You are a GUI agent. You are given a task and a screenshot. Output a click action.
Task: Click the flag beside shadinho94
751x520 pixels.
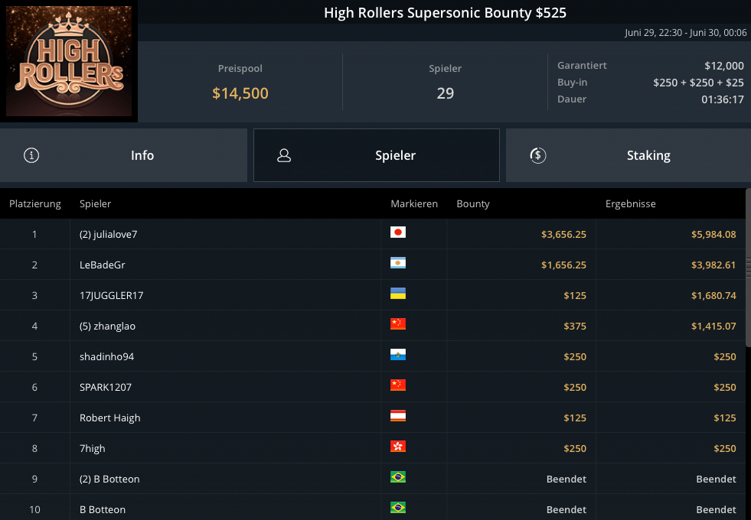coord(397,355)
